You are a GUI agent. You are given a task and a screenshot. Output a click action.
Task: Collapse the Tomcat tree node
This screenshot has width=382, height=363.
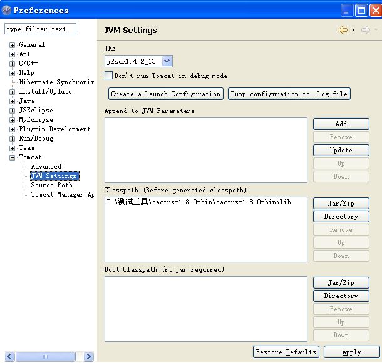click(x=12, y=157)
